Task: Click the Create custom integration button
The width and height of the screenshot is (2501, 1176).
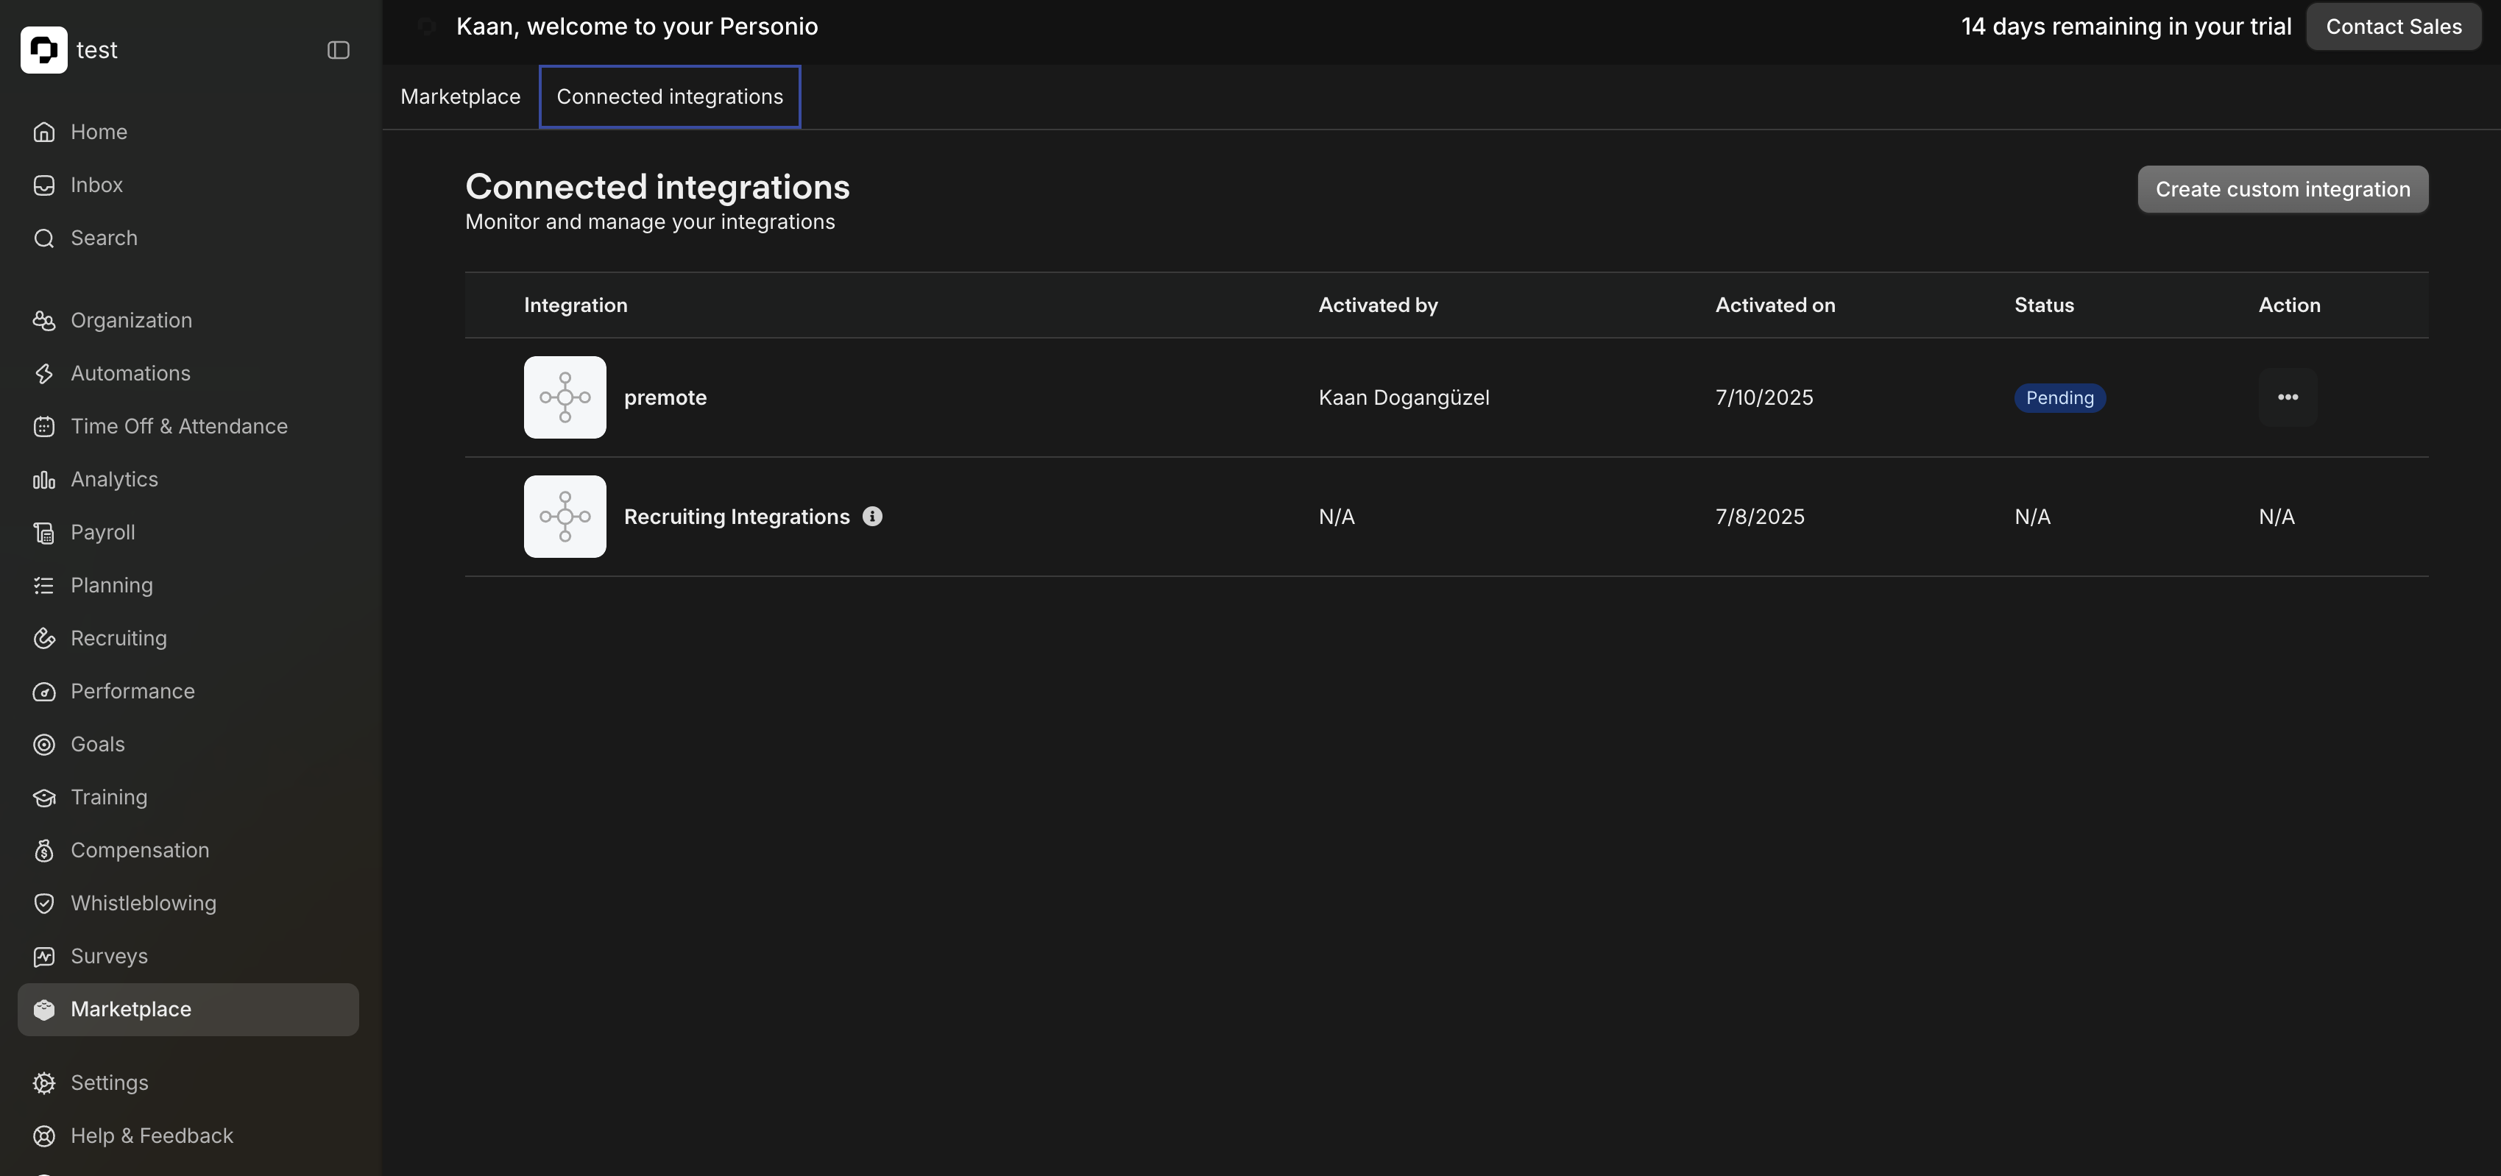Action: point(2282,189)
